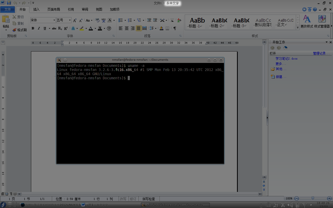Switch to the 审阅 tab
This screenshot has width=333, height=208.
coord(85,9)
